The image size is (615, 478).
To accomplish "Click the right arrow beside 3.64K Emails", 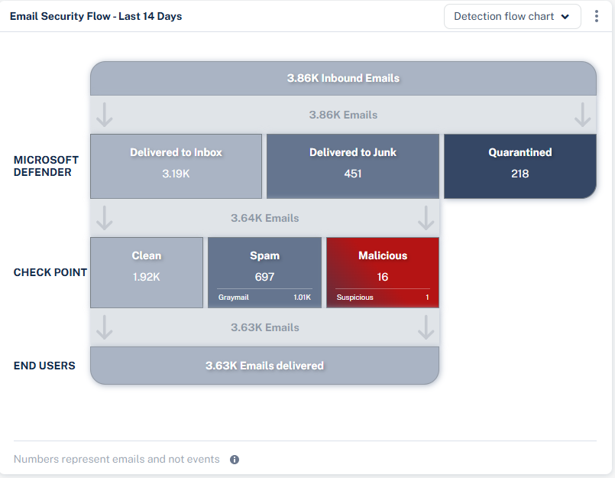I will pos(426,218).
